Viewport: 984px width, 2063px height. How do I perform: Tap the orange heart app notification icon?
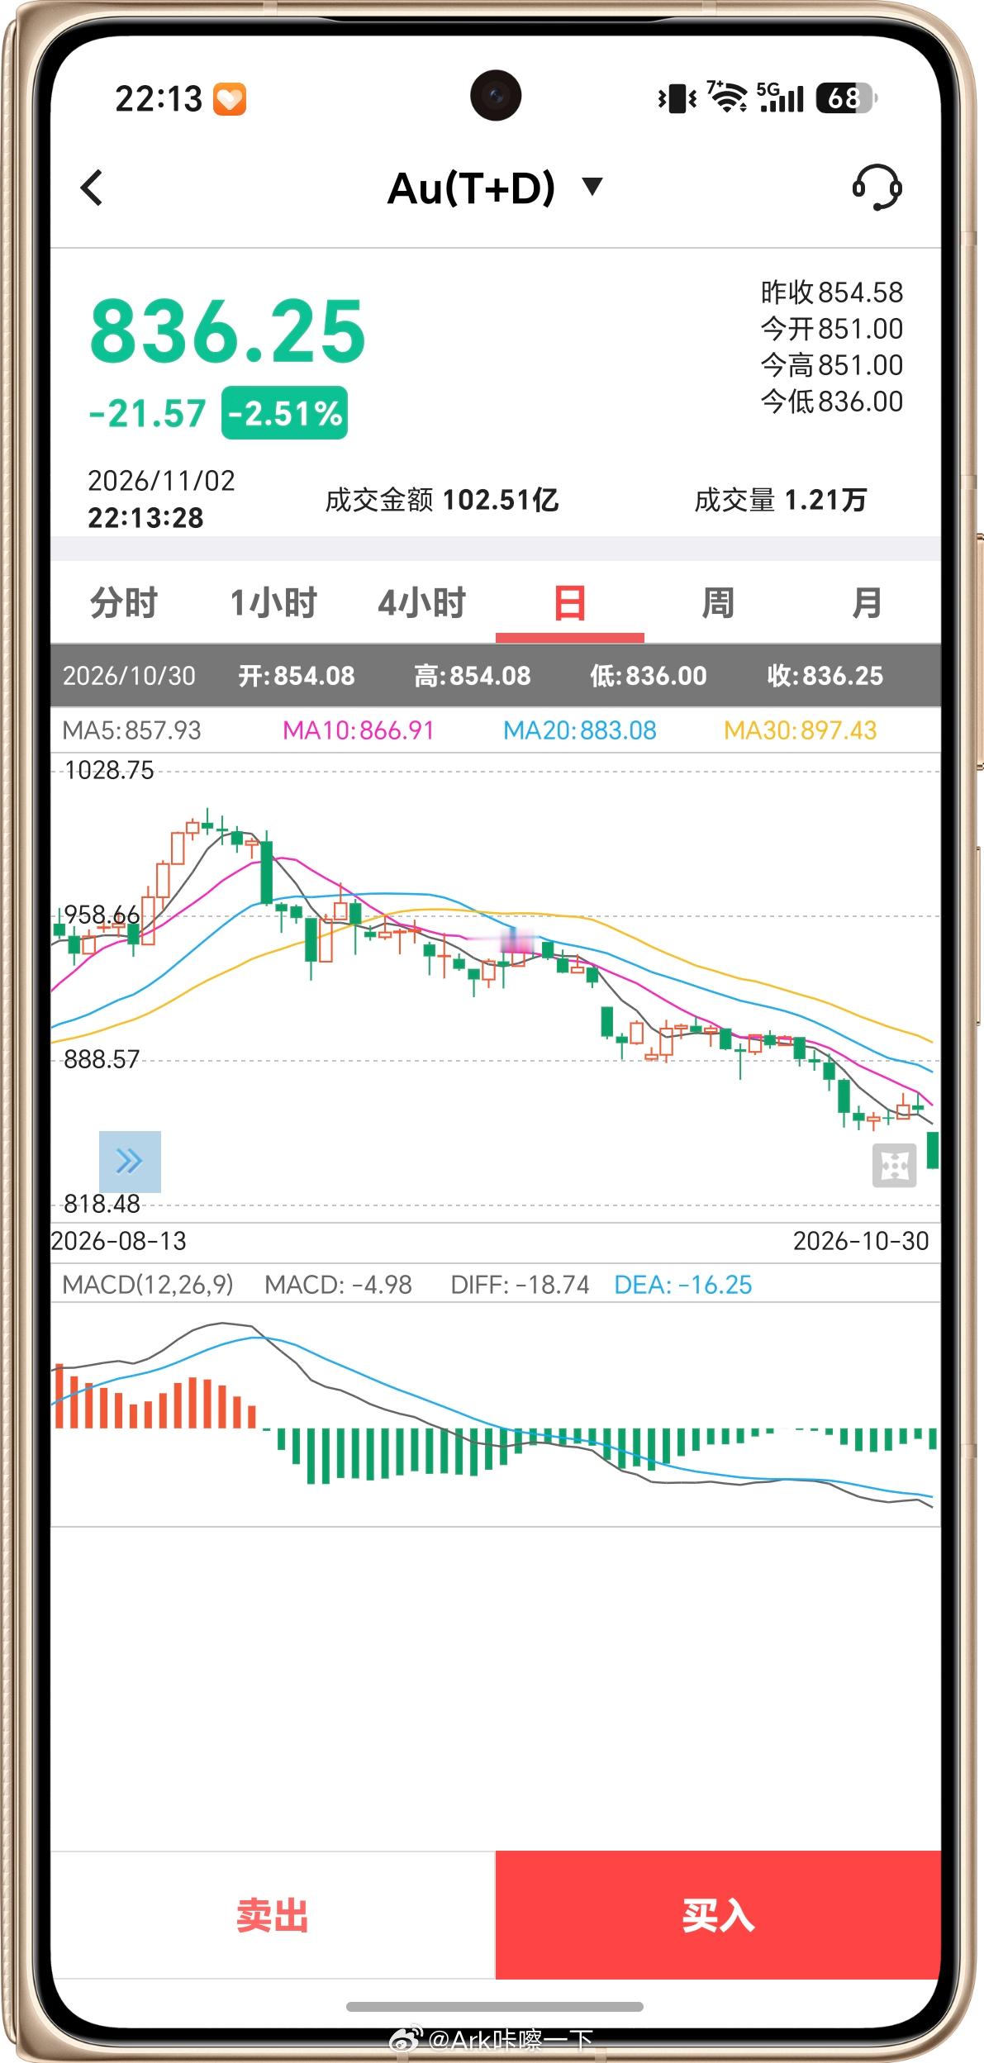[x=230, y=99]
